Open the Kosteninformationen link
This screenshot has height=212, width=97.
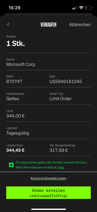tap(49, 178)
